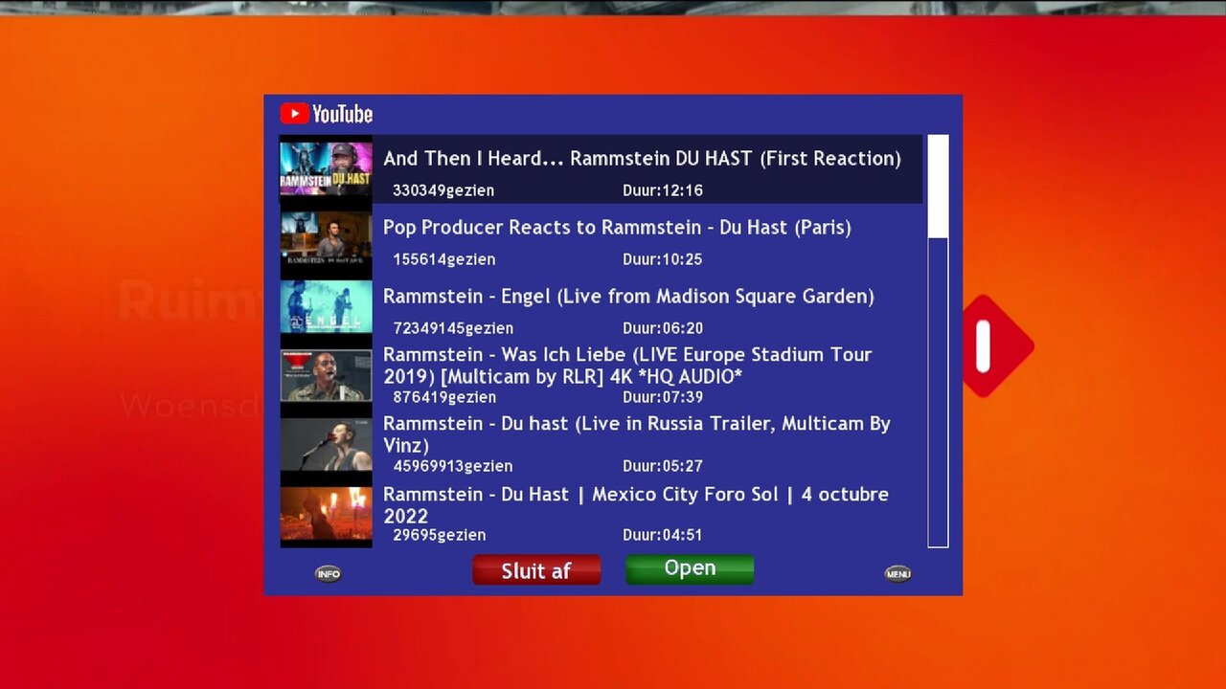Click the "29695gezien" view count
Viewport: 1226px width, 689px height.
[440, 535]
